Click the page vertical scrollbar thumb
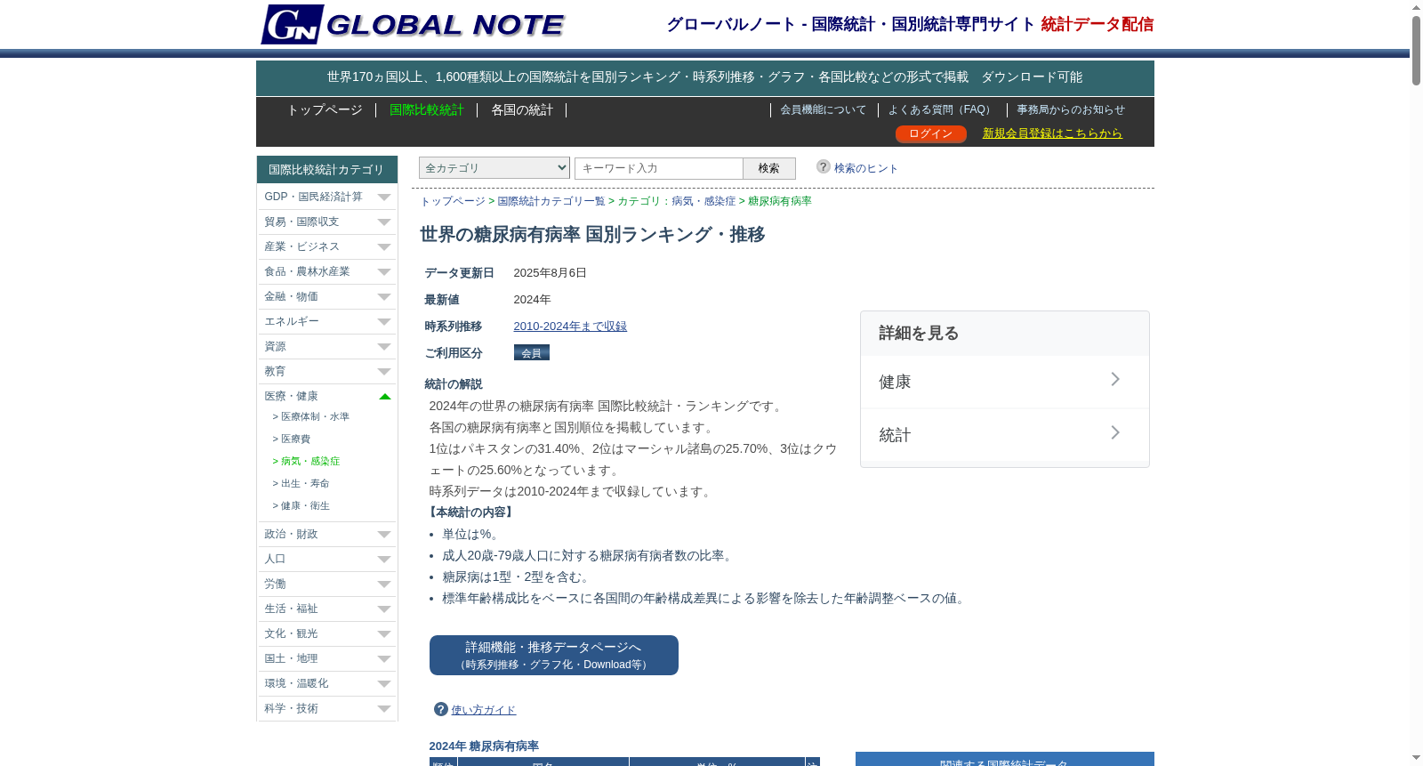The width and height of the screenshot is (1423, 766). click(1416, 51)
